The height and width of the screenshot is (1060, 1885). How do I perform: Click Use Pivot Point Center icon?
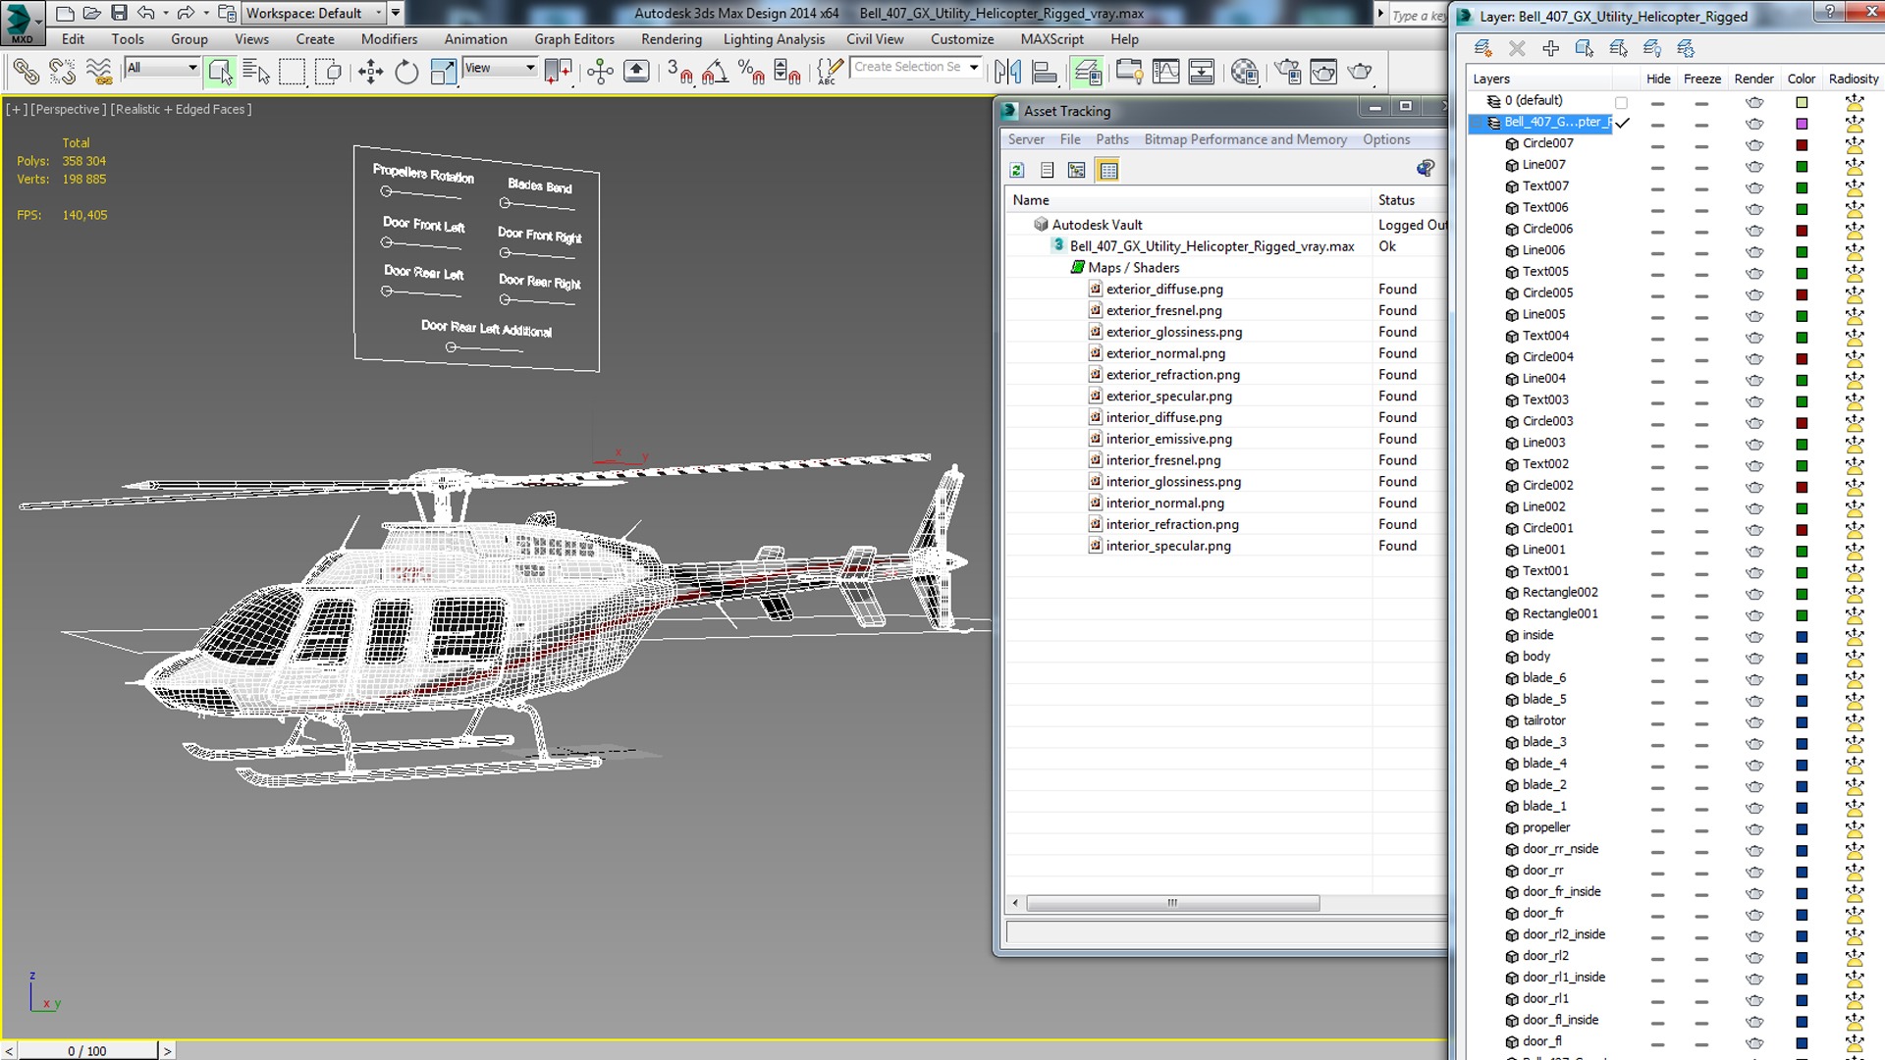click(x=558, y=72)
